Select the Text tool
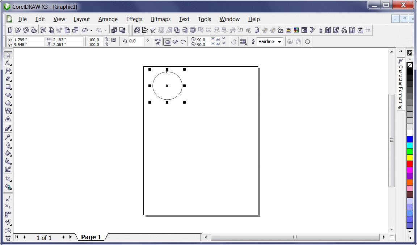This screenshot has height=245, width=417. [x=8, y=119]
